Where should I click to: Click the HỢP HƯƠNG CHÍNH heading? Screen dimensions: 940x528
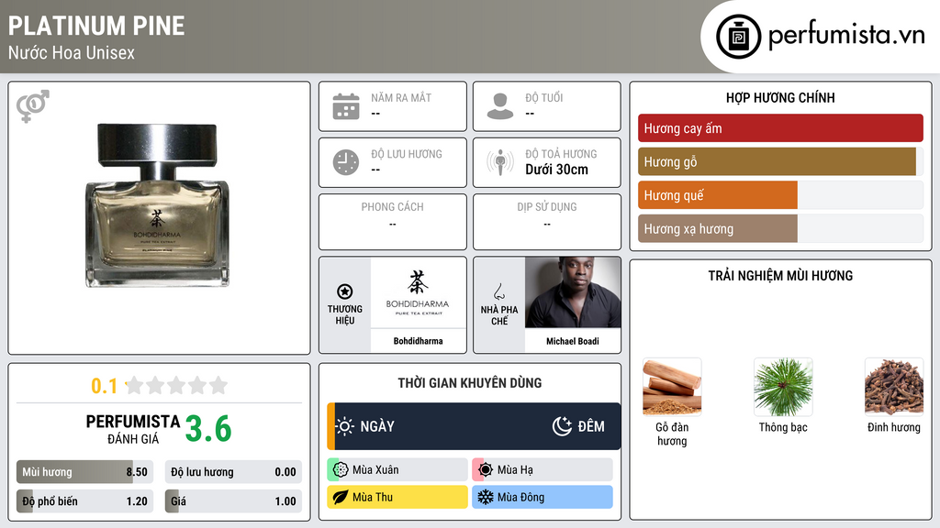[780, 97]
